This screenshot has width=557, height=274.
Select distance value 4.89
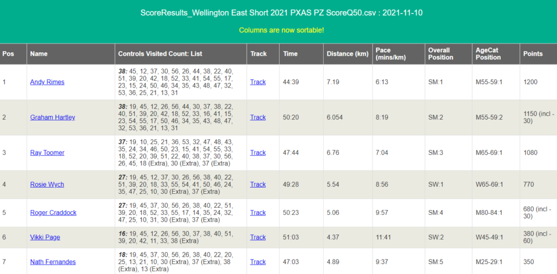333,262
